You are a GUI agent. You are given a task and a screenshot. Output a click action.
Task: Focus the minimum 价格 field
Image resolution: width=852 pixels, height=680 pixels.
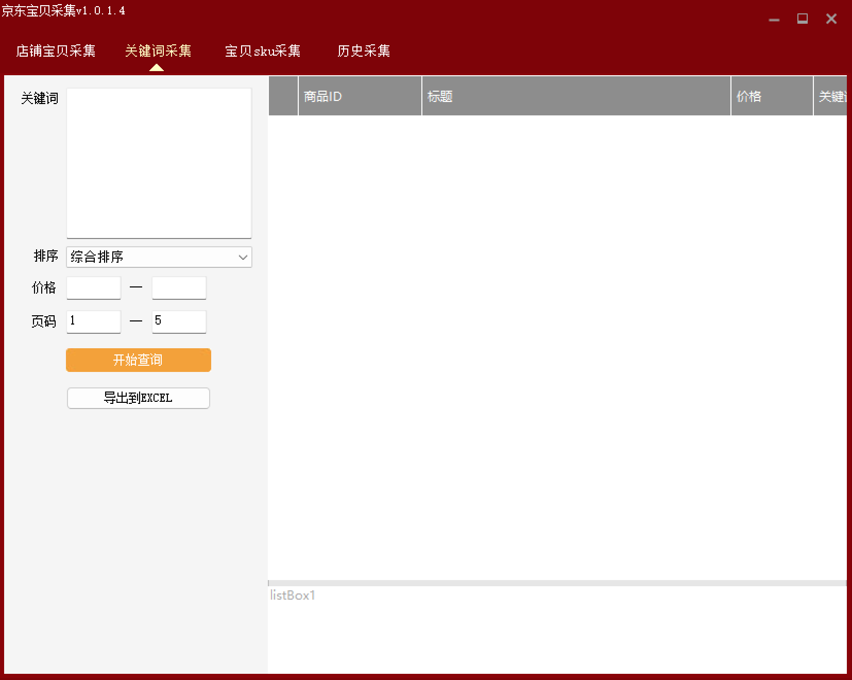94,288
